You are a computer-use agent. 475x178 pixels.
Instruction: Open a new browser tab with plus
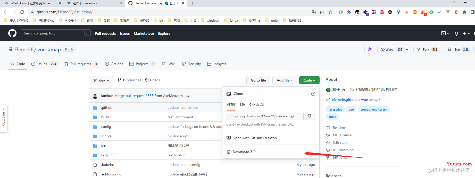pos(193,3)
